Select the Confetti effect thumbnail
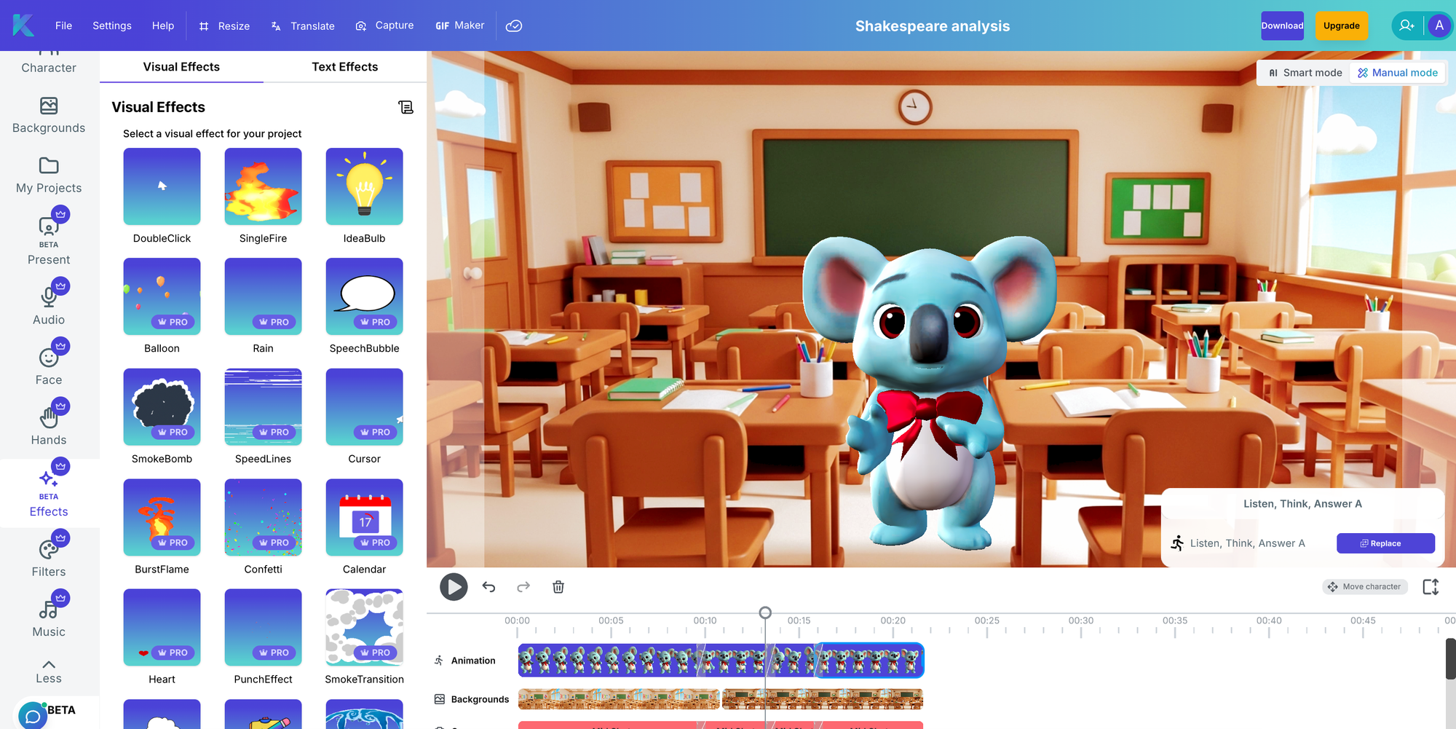 [263, 517]
